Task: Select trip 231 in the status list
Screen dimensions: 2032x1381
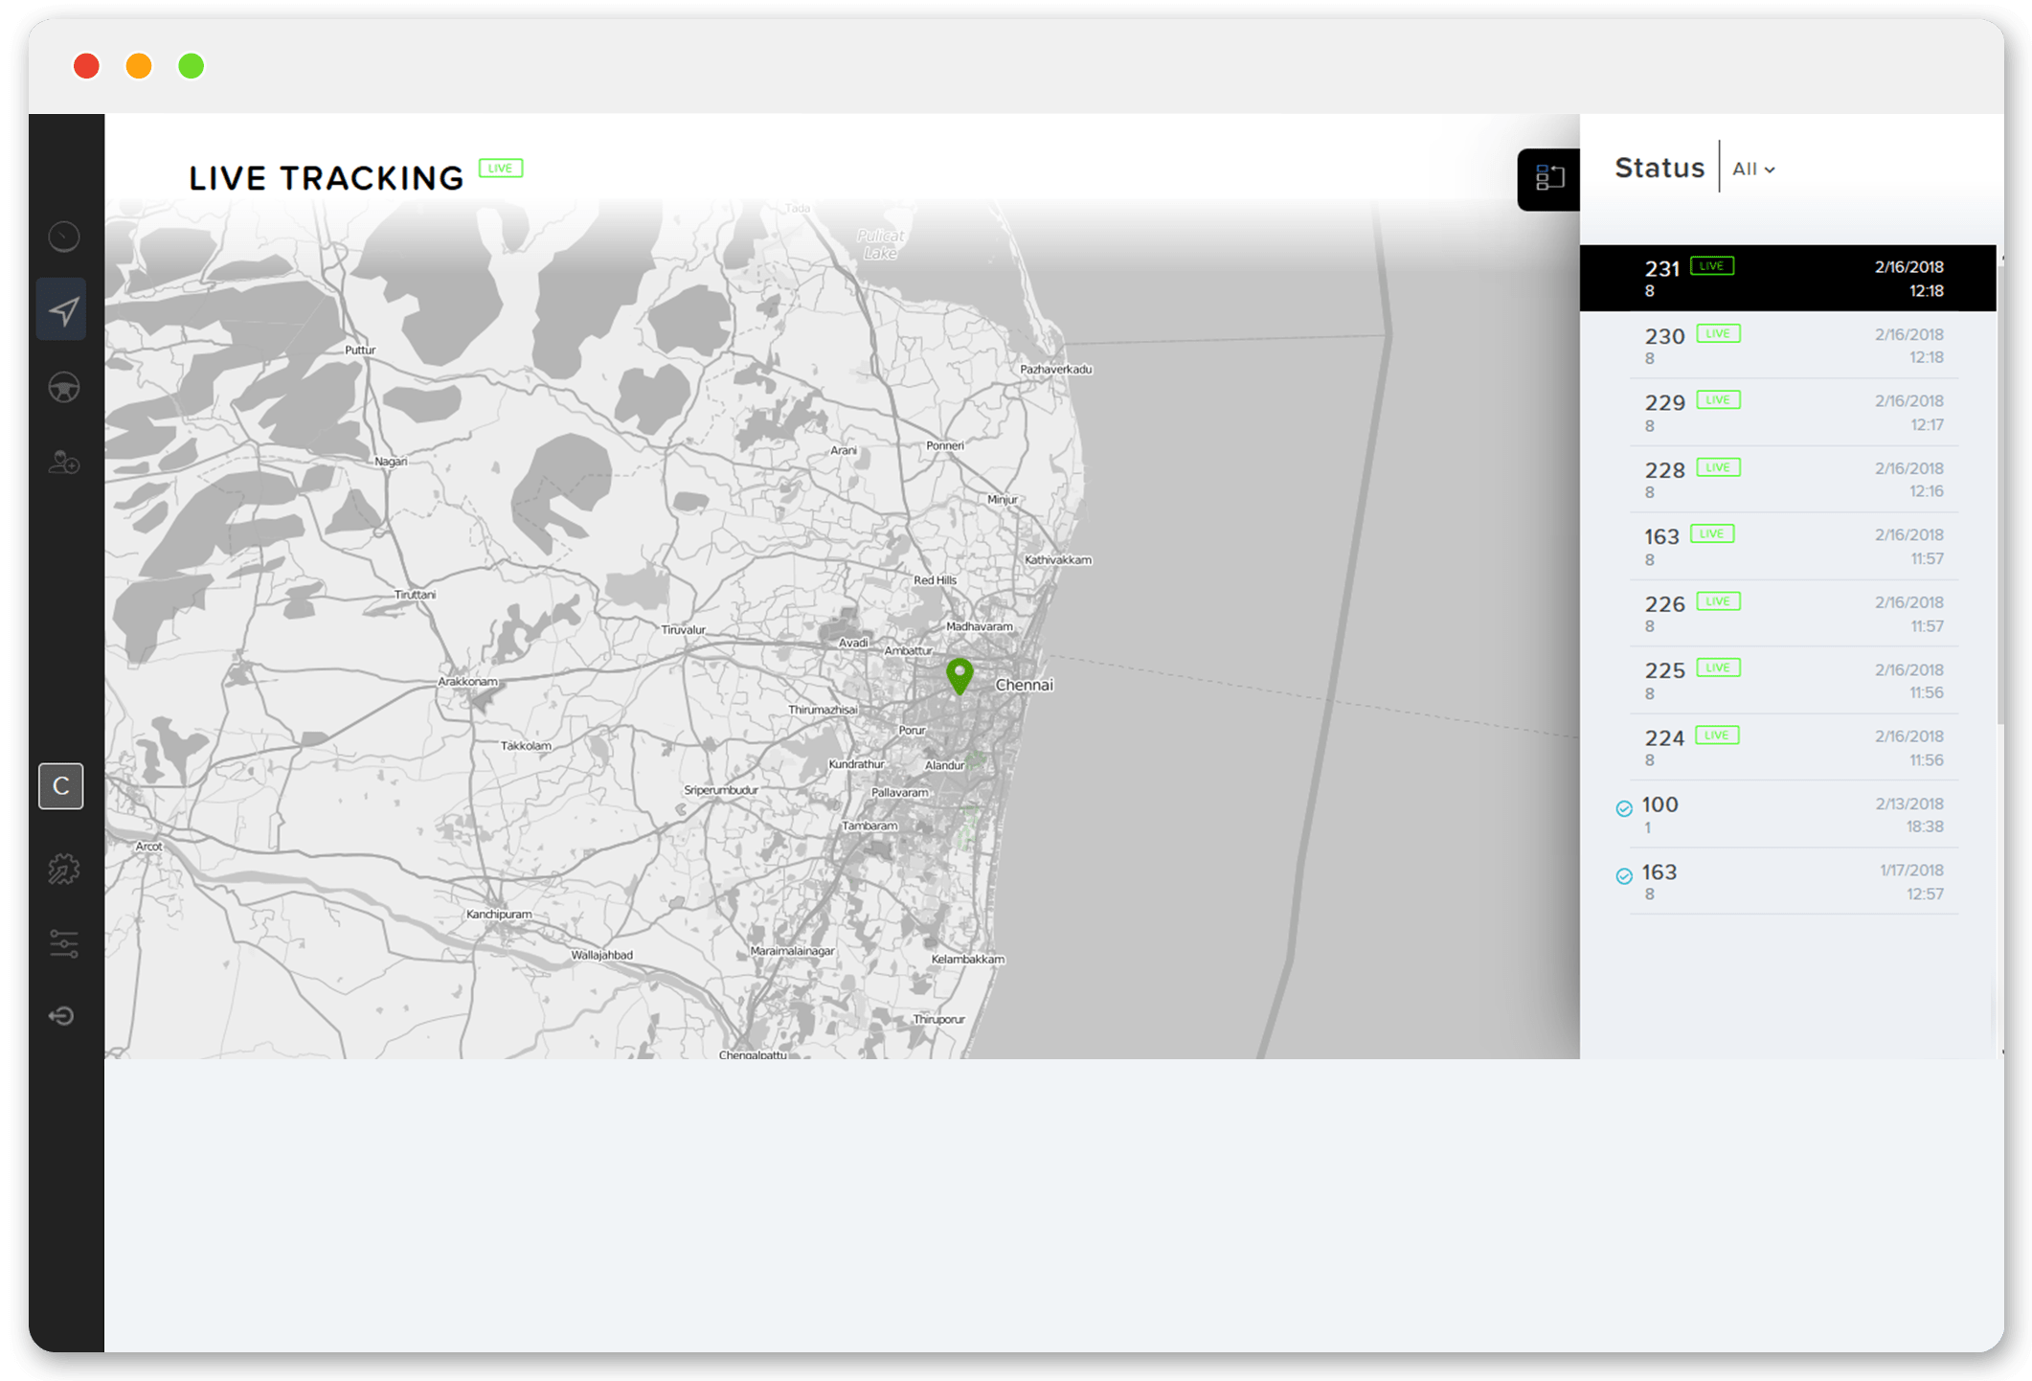Action: click(1788, 278)
